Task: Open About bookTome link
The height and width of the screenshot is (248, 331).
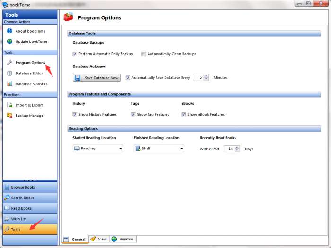Action: click(x=30, y=31)
